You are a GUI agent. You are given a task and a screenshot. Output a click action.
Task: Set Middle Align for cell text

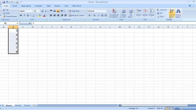click(55, 11)
